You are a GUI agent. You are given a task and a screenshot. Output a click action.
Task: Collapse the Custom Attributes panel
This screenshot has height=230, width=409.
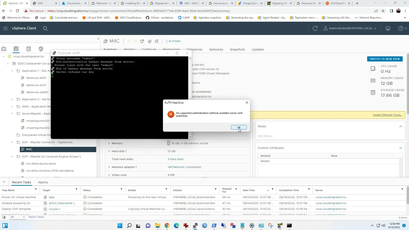(401, 148)
